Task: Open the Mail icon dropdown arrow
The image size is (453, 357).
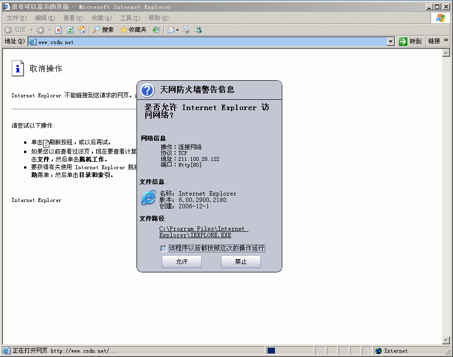Action: click(x=178, y=30)
